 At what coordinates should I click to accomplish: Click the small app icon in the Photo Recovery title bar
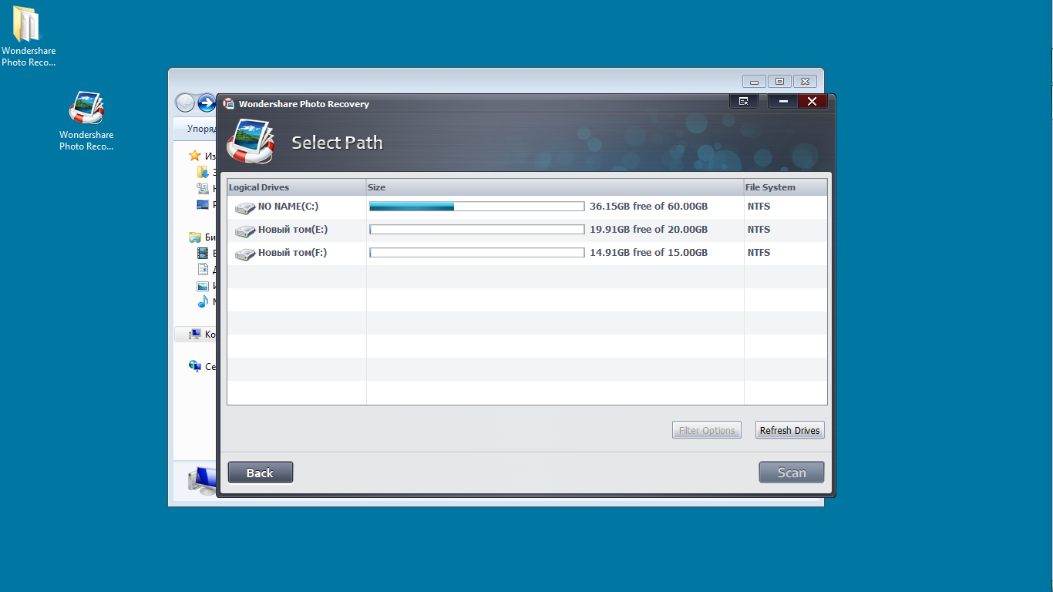click(229, 104)
